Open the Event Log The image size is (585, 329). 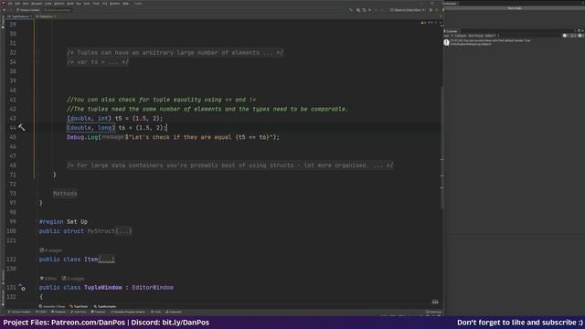click(433, 312)
